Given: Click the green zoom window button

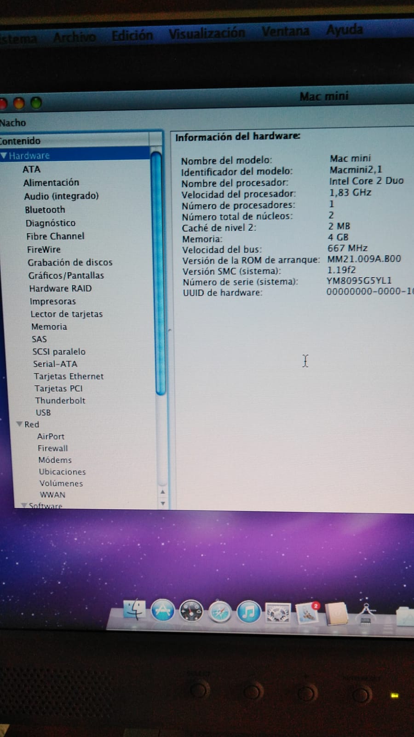Looking at the screenshot, I should [36, 103].
